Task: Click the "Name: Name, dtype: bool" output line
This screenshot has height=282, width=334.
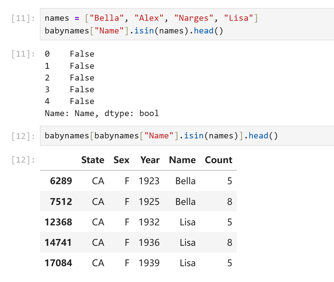Action: [101, 113]
